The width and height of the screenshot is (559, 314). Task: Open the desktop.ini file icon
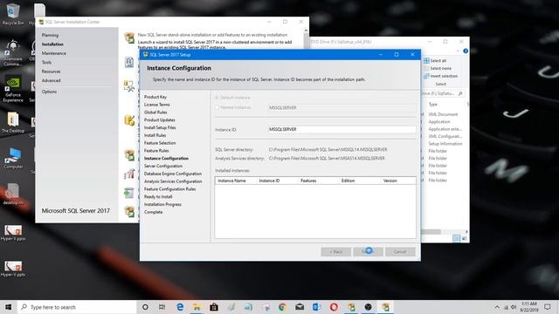(x=13, y=195)
